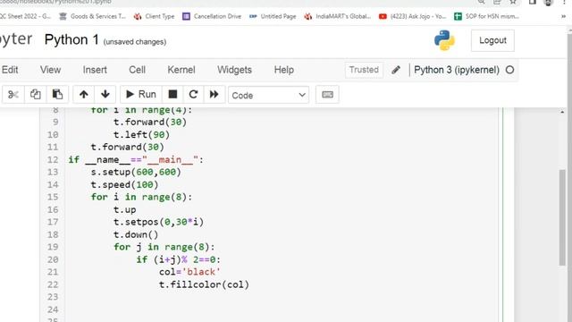This screenshot has width=572, height=322.
Task: Click scrollbar up arrow of notebook
Action: [562, 112]
